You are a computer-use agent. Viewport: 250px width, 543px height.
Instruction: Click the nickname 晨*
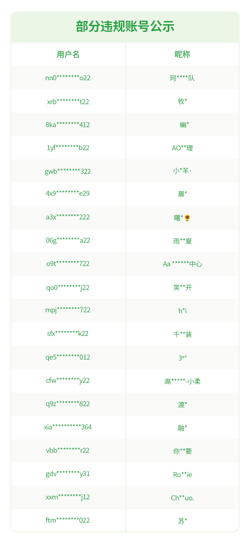coord(182,194)
